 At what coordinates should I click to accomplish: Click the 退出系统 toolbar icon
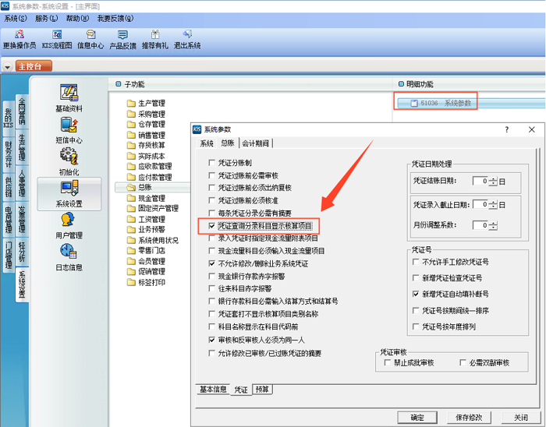(187, 34)
